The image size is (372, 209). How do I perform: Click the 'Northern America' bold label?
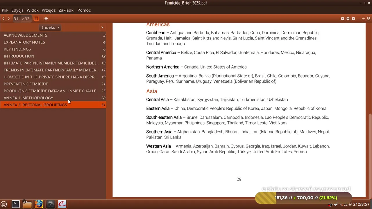(163, 67)
